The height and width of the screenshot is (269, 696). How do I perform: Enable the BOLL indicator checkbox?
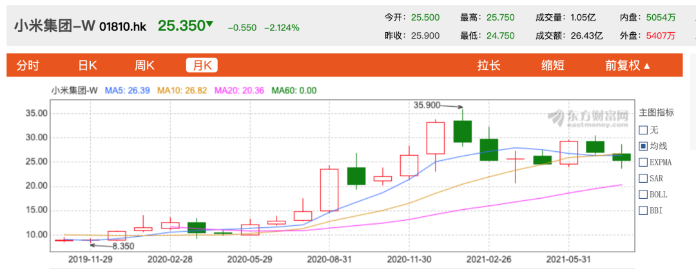(x=643, y=194)
